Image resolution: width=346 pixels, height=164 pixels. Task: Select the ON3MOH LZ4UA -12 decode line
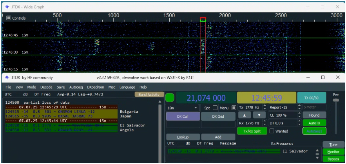(62, 112)
